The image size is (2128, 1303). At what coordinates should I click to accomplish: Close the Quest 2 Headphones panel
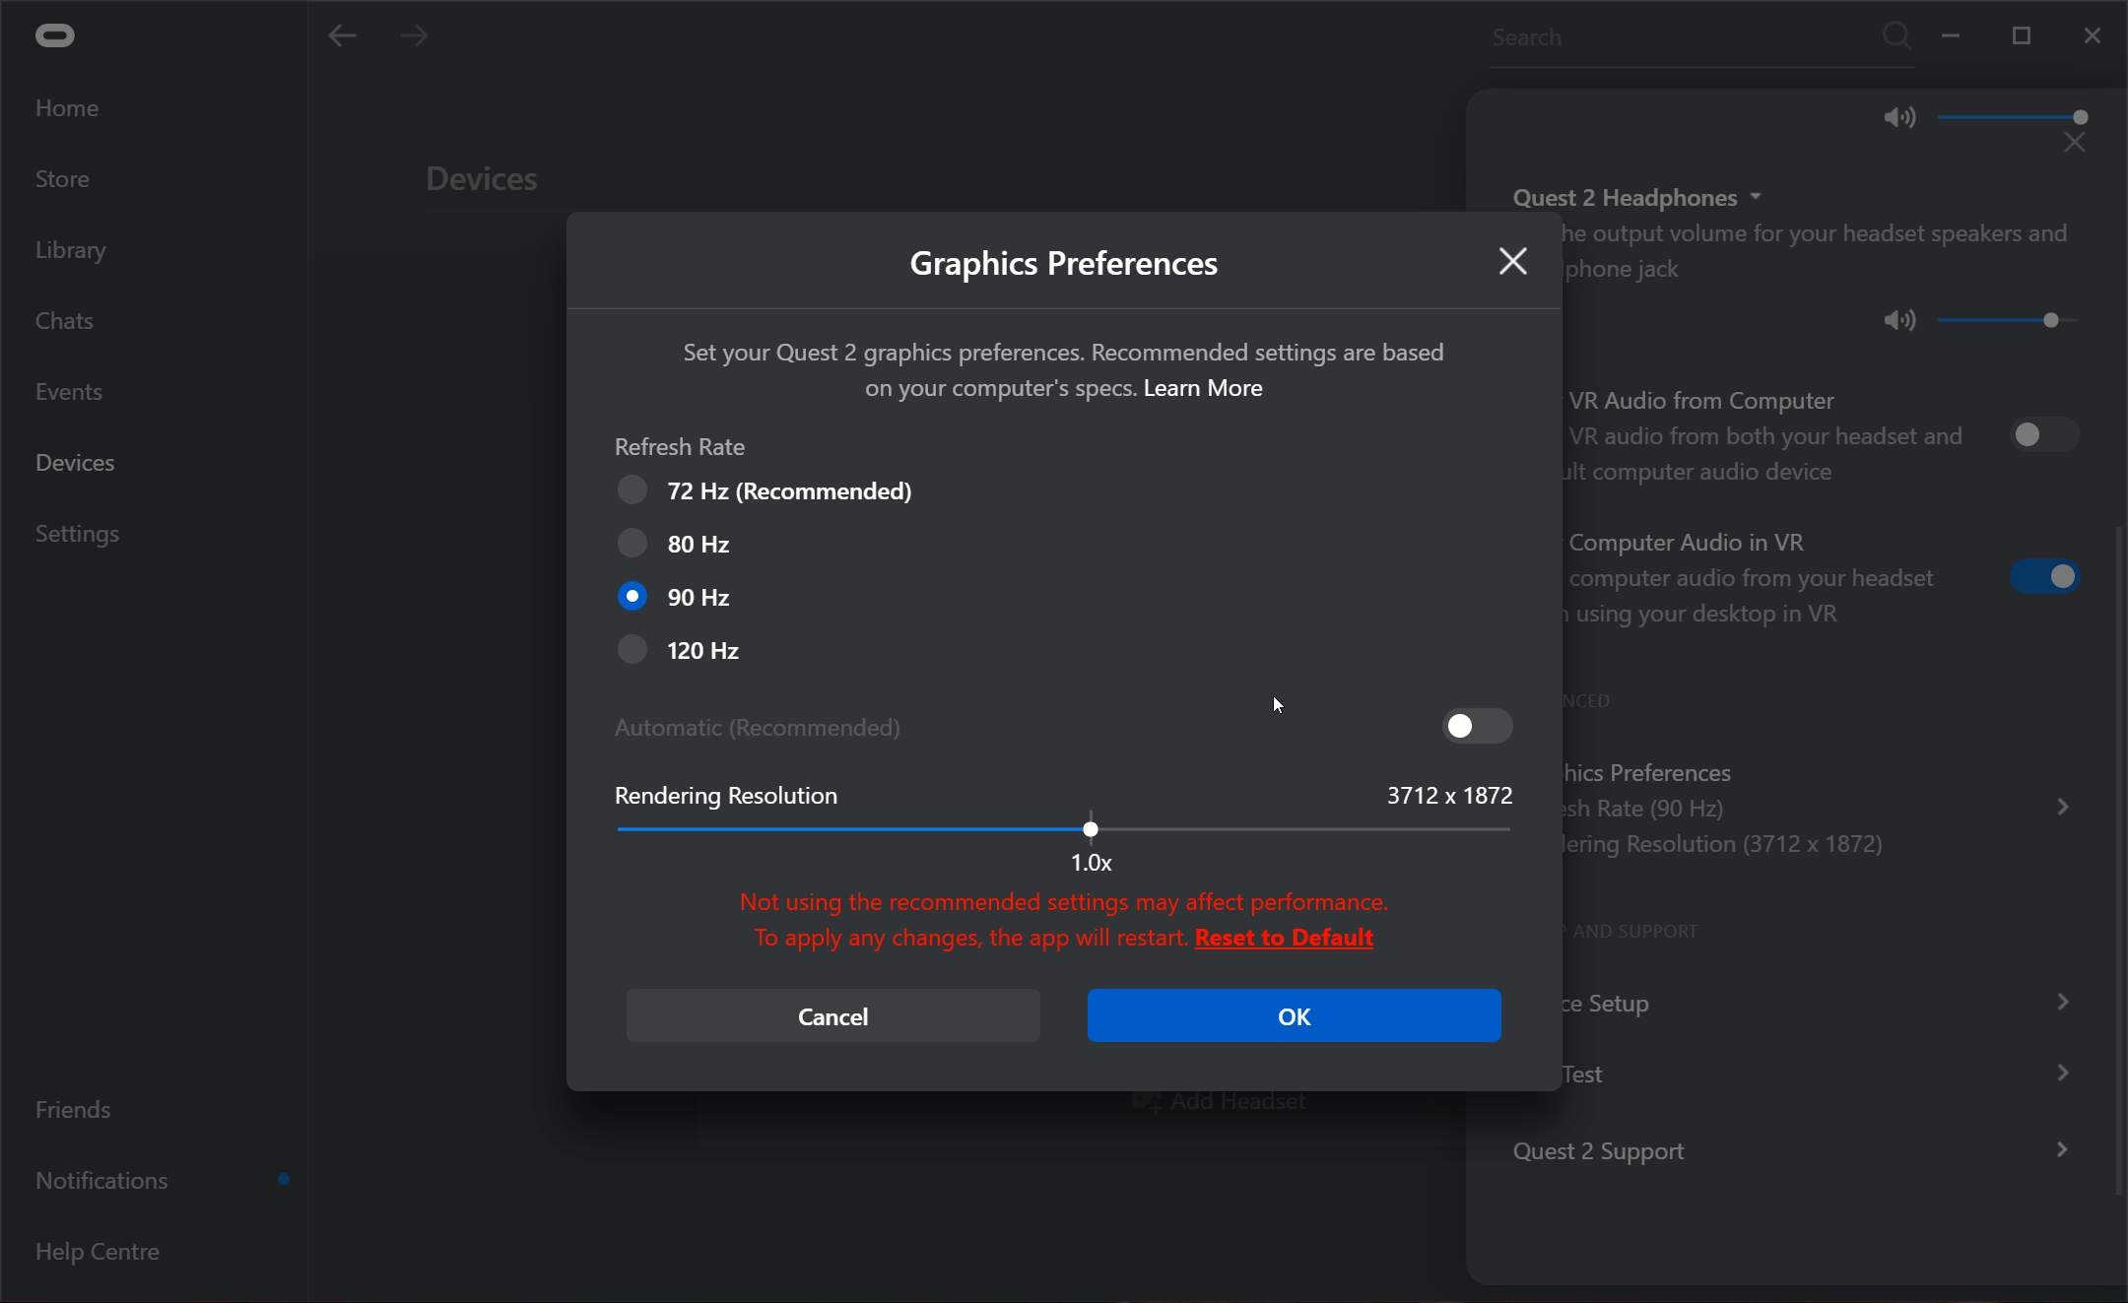2074,141
